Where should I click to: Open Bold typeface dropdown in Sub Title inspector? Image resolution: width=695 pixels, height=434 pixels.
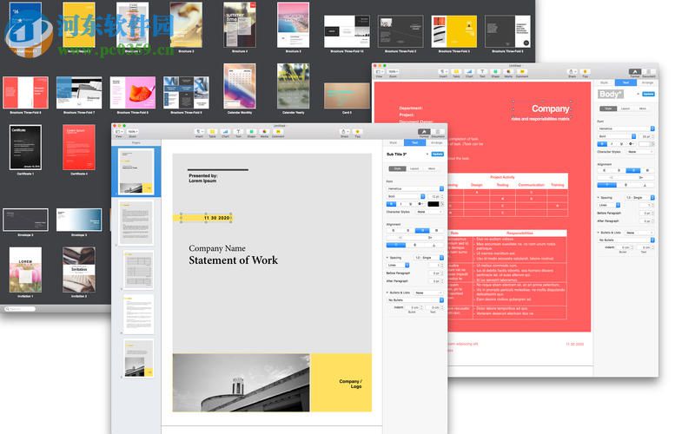(406, 196)
